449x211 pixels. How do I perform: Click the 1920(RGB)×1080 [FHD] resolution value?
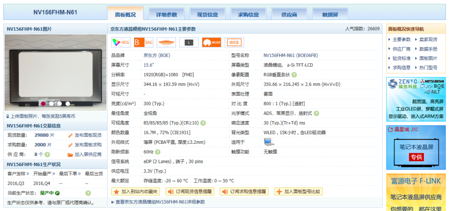click(169, 75)
